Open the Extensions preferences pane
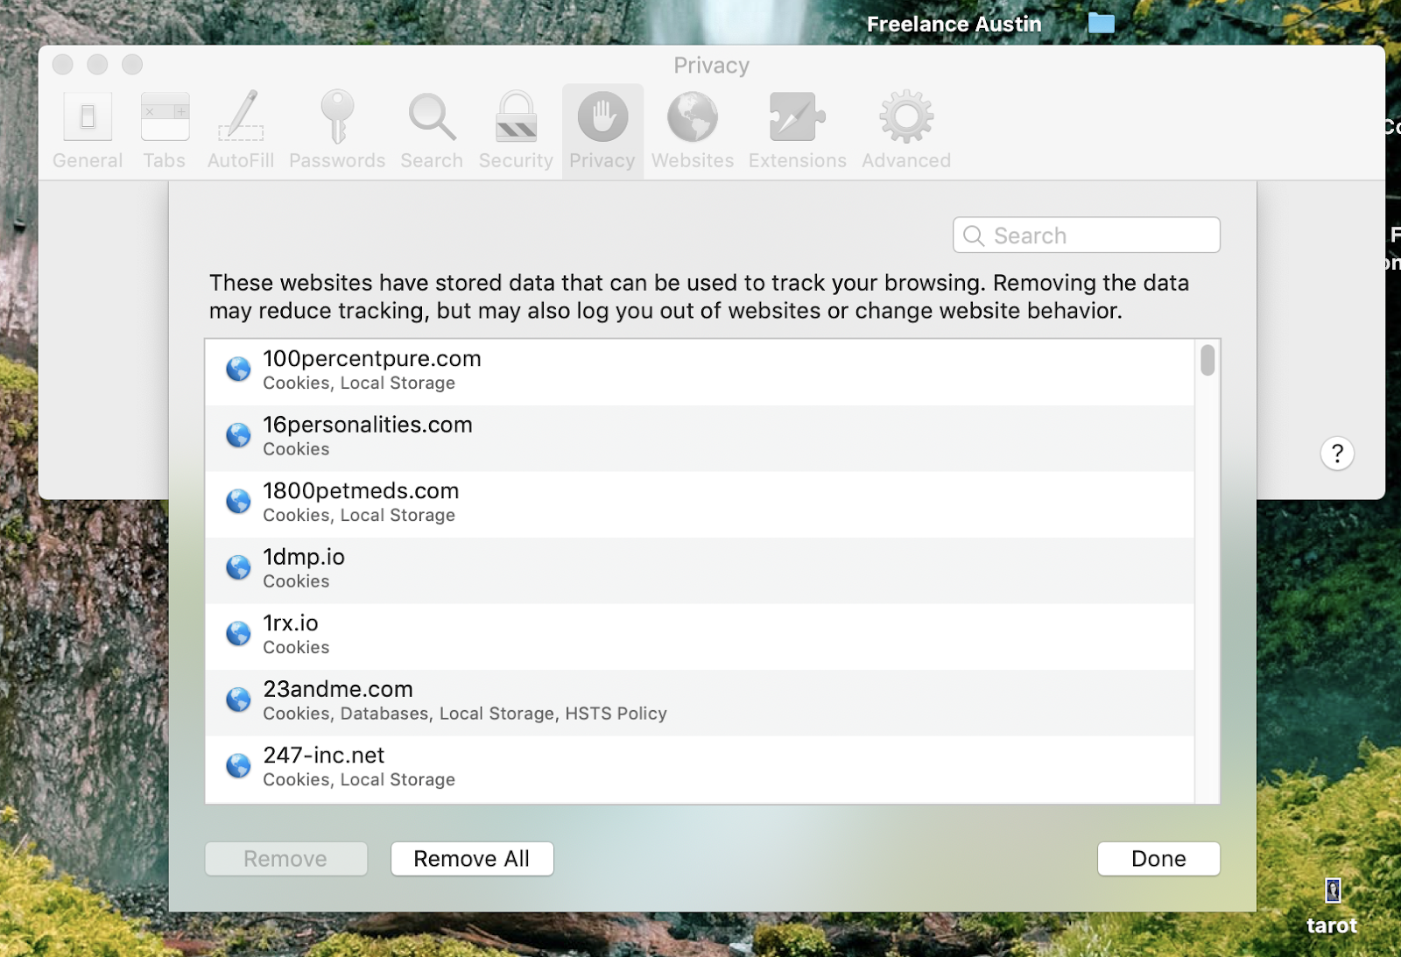Screen dimensions: 1401x957 click(798, 130)
